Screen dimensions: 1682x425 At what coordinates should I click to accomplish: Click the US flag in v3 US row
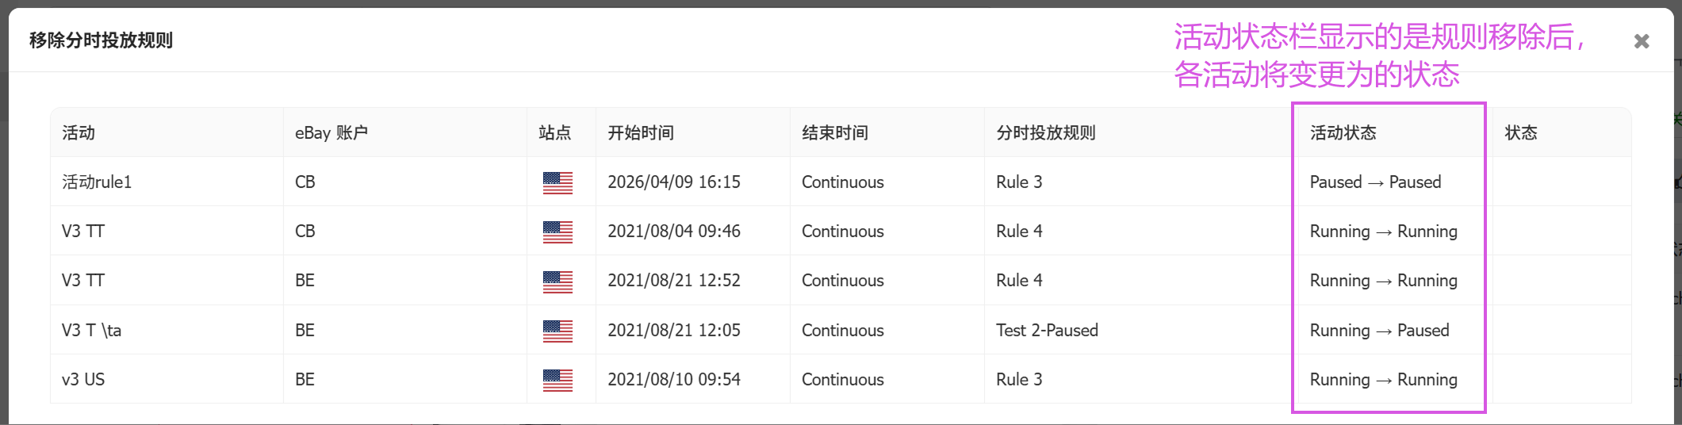click(557, 380)
